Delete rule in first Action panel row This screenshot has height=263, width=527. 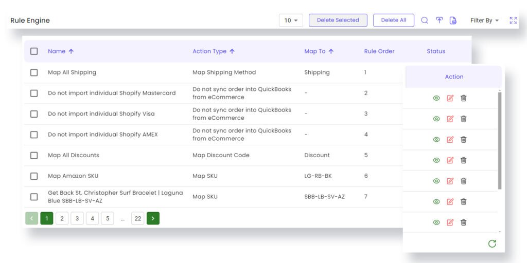(x=464, y=98)
